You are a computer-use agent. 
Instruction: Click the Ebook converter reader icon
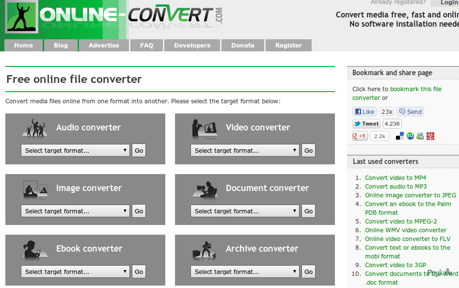coord(35,250)
